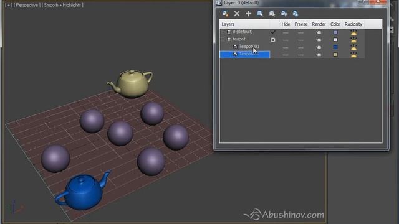Toggle Hide for the teapot layer
The image size is (399, 224).
[x=286, y=40]
